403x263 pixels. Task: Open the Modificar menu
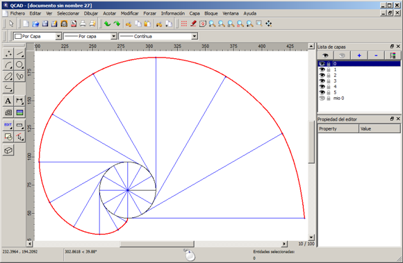[129, 13]
